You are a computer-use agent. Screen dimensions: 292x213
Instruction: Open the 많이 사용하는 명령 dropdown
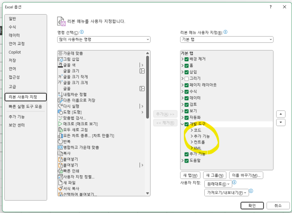click(x=104, y=39)
